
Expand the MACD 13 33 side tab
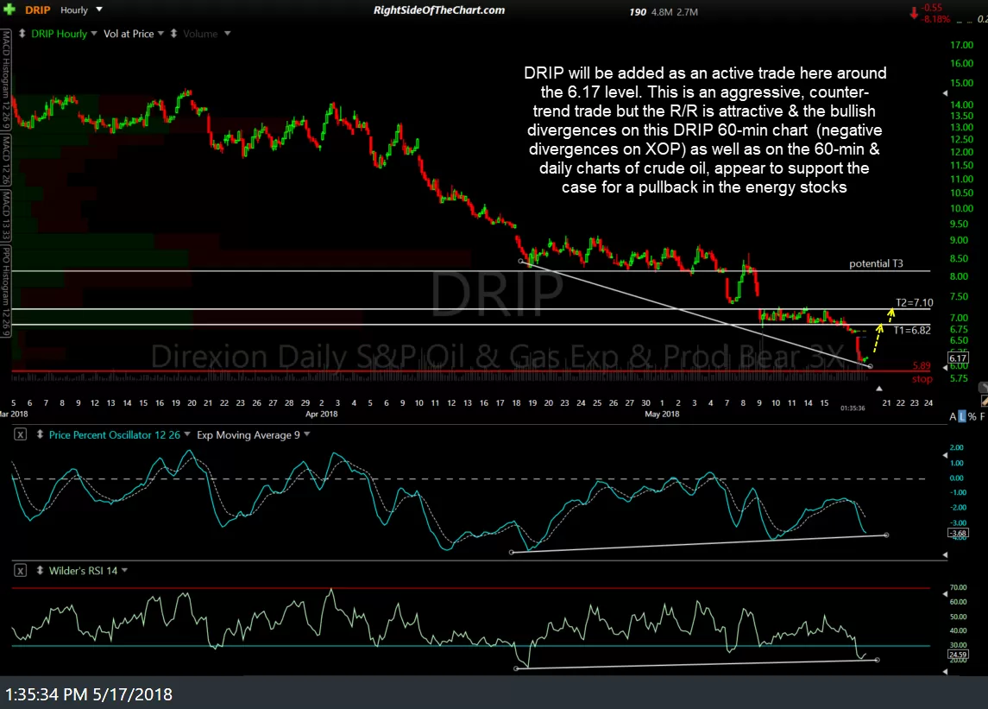[6, 215]
